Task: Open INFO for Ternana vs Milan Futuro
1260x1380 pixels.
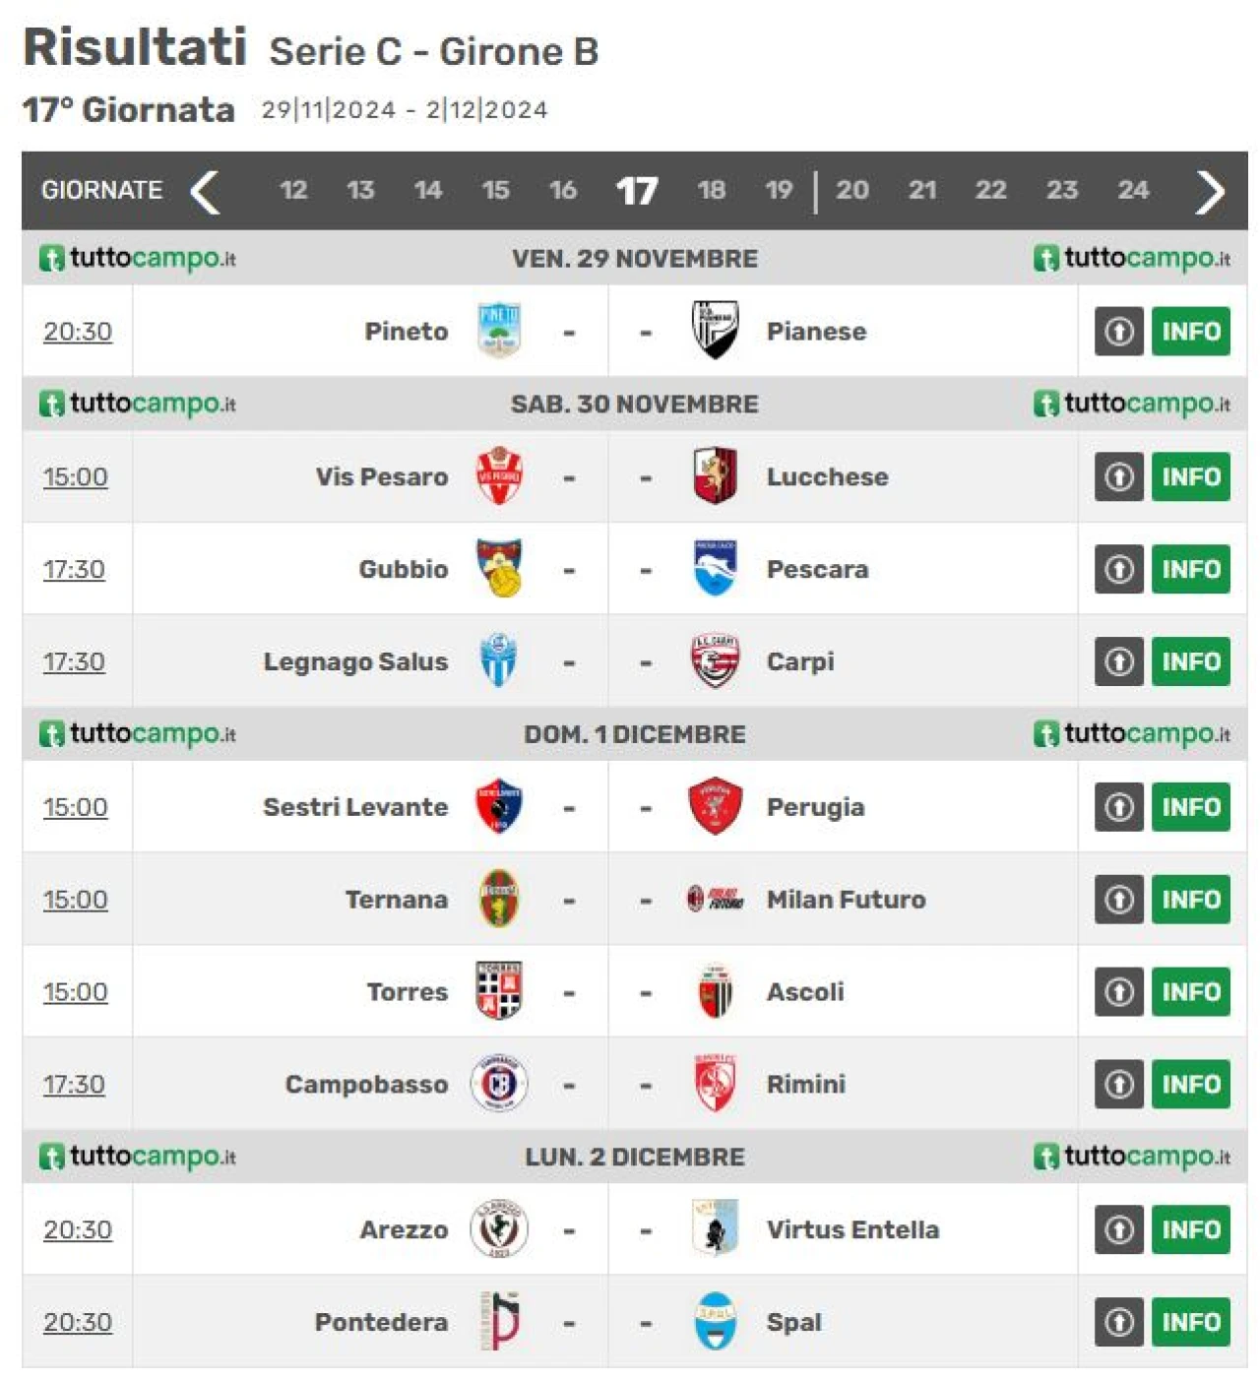Action: 1191,900
